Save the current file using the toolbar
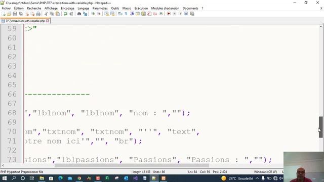This screenshot has height=182, width=324. click(x=15, y=14)
